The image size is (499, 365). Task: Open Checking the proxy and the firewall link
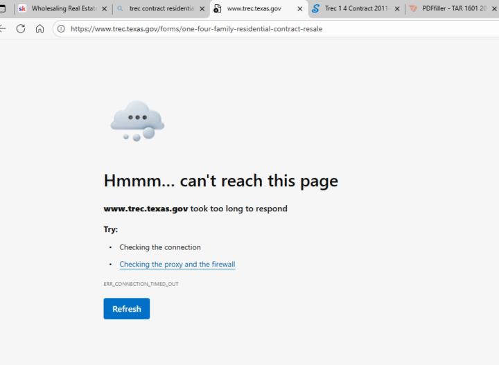point(177,265)
